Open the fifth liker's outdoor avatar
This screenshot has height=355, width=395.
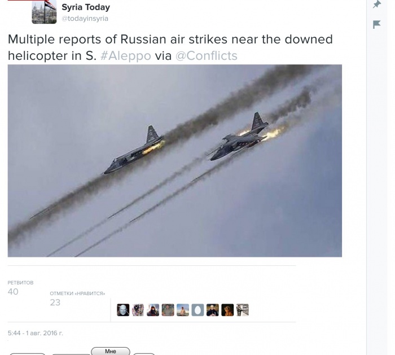[183, 310]
